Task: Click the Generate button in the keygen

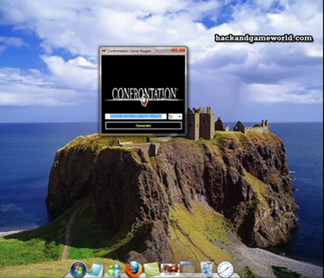Action: (x=143, y=125)
